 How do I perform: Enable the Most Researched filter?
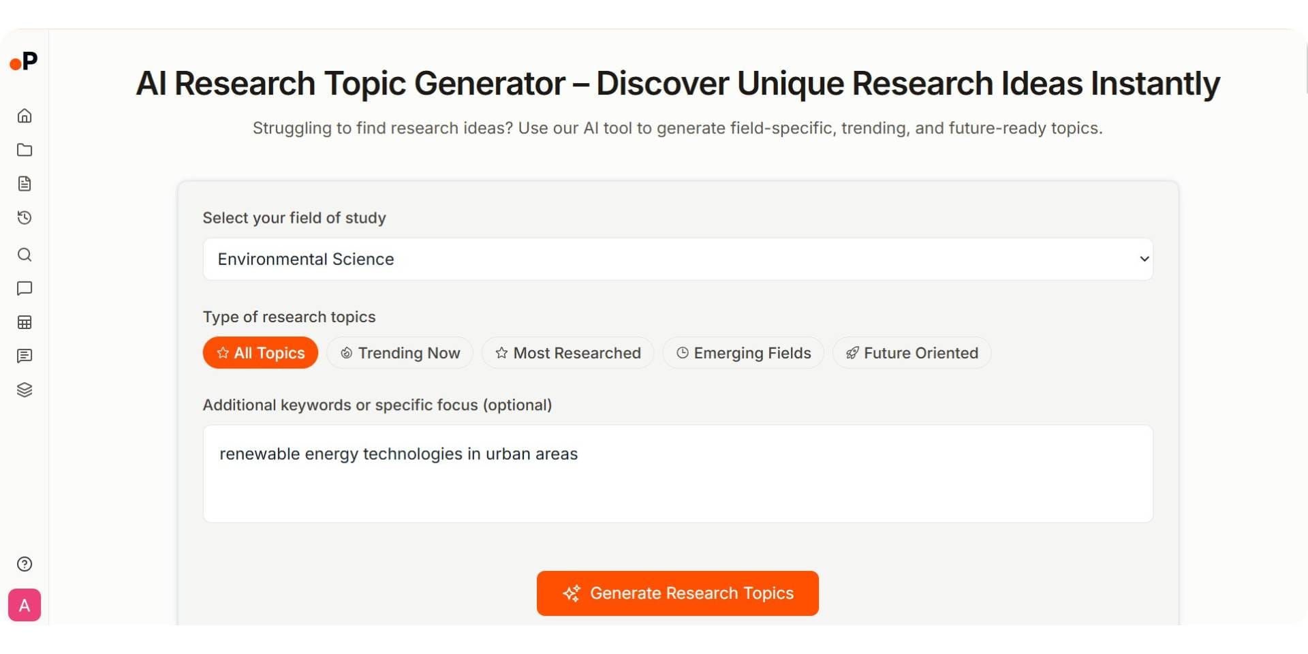(568, 352)
